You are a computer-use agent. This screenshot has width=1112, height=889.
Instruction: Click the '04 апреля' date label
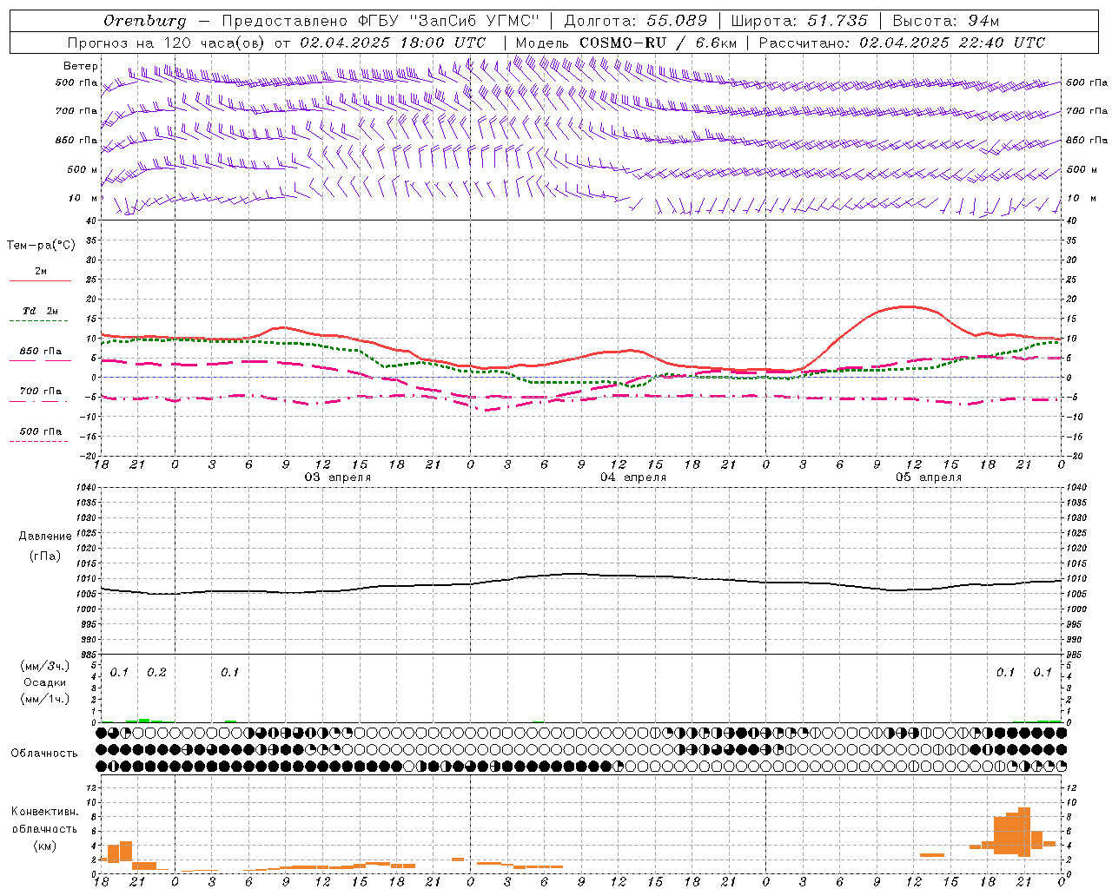coord(633,477)
